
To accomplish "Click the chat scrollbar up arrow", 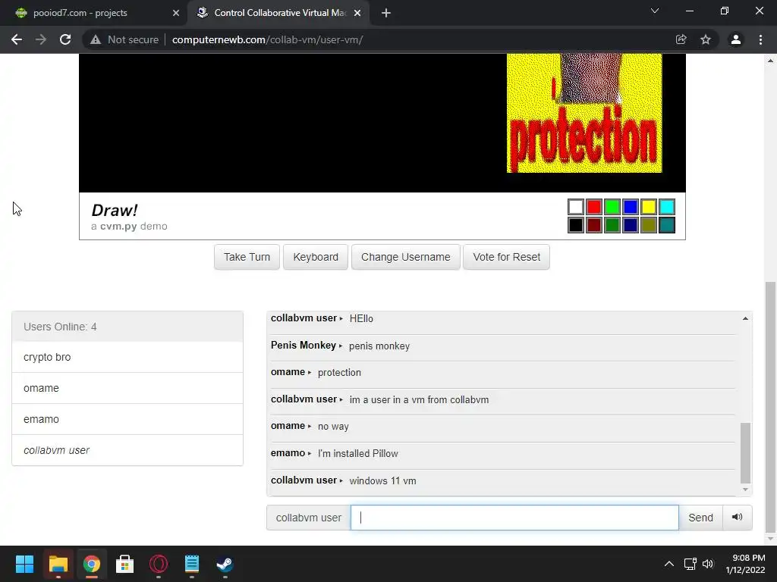I will coord(745,319).
